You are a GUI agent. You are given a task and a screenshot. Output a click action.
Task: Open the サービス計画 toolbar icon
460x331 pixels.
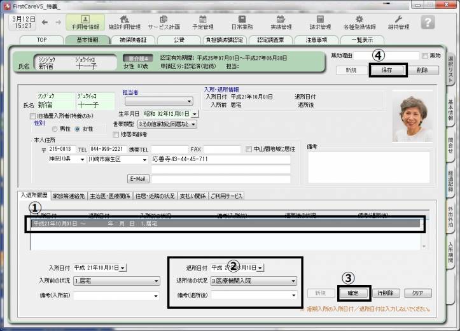pyautogui.click(x=164, y=23)
